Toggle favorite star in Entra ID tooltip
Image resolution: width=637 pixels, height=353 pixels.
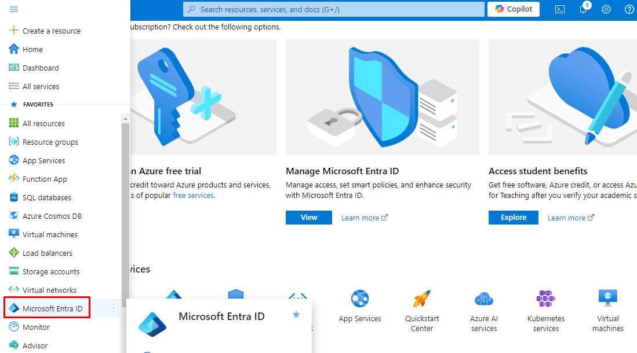(296, 314)
